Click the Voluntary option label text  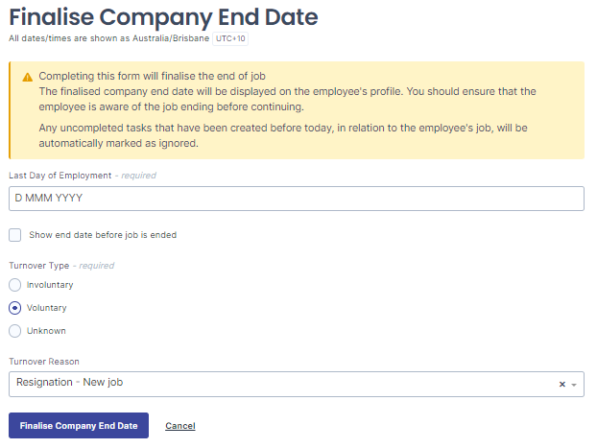pyautogui.click(x=46, y=308)
